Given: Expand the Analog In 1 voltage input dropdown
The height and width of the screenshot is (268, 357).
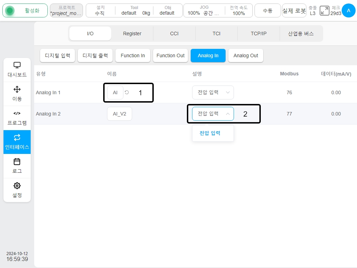Looking at the screenshot, I should tap(213, 92).
